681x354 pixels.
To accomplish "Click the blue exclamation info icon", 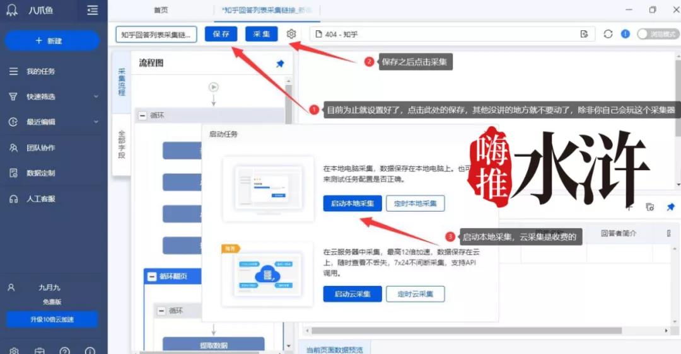I will coord(626,34).
